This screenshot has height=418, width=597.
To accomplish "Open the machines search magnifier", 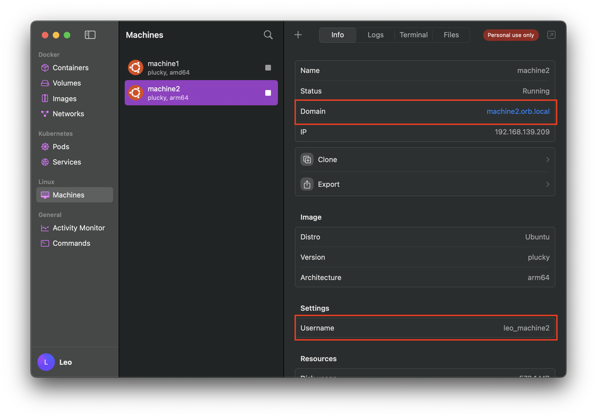I will pyautogui.click(x=268, y=35).
